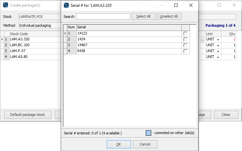This screenshot has width=242, height=151.
Task: Click Close in Create package window
Action: [x=226, y=115]
